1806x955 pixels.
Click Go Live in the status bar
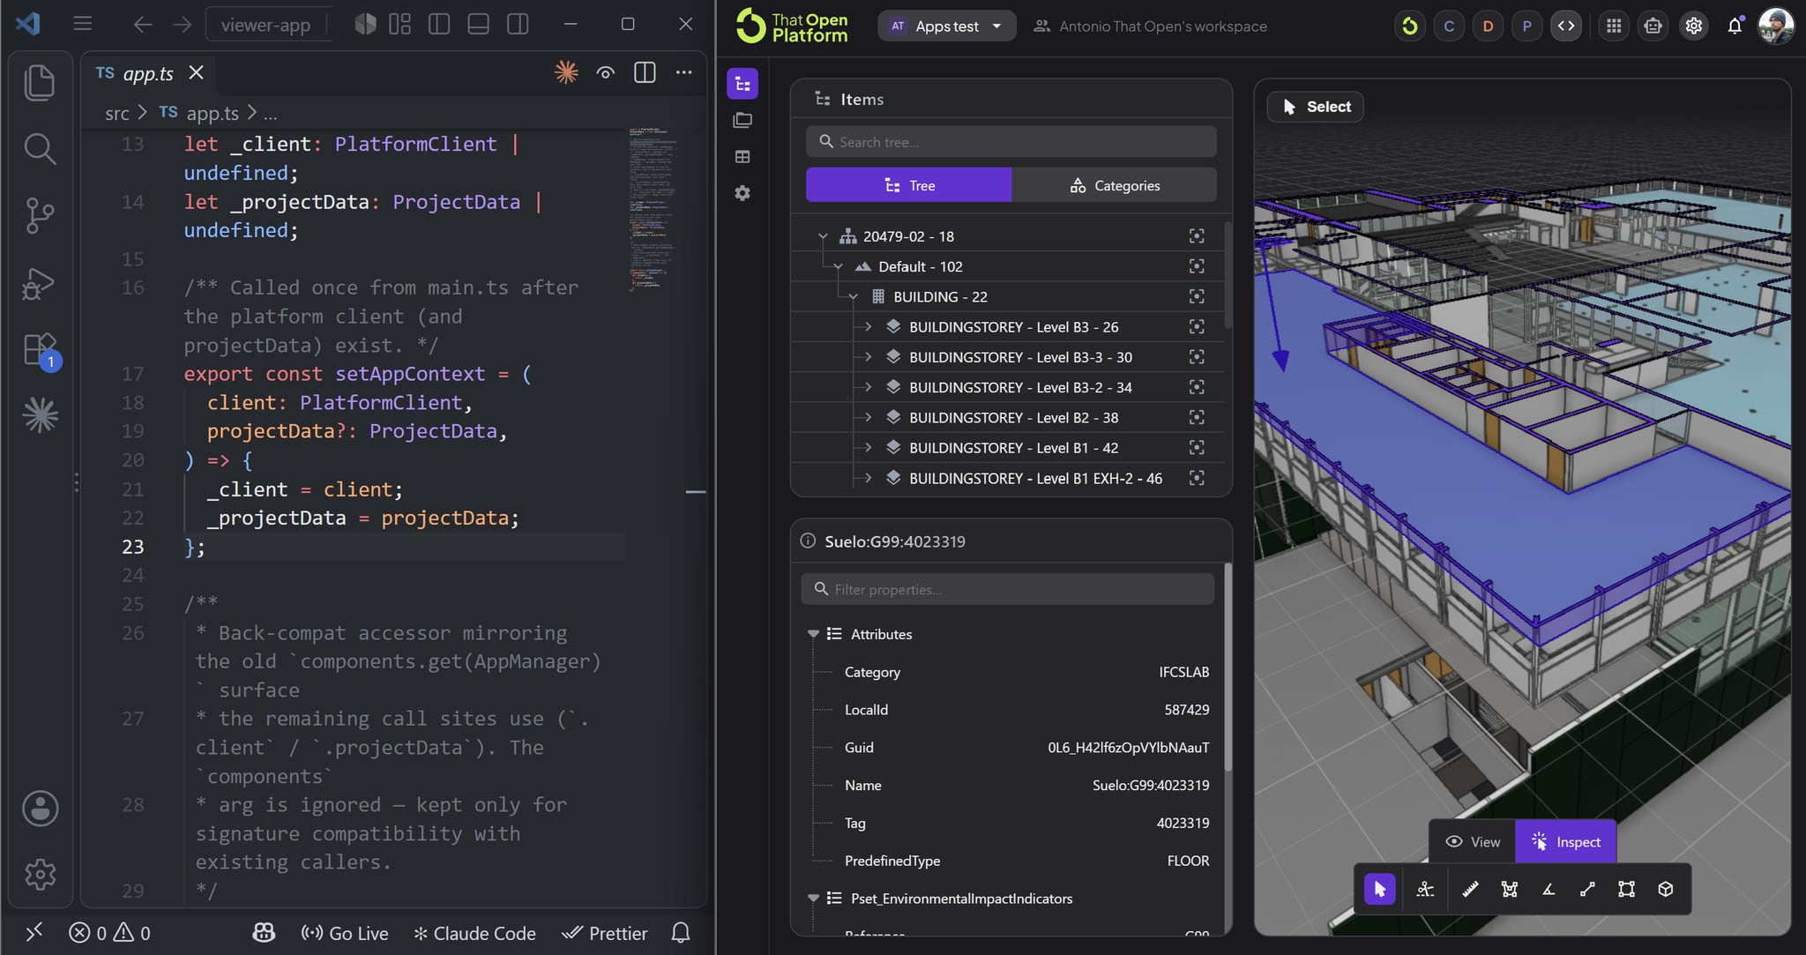click(x=345, y=933)
